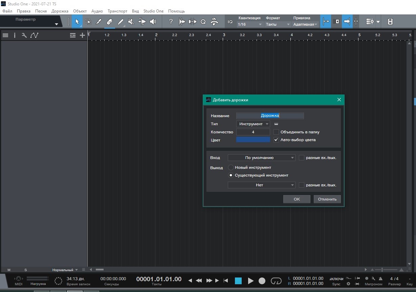This screenshot has height=292, width=416.
Task: Click the question mark help icon
Action: pos(171,22)
